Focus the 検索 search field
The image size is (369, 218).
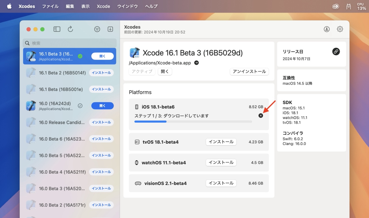[70, 43]
